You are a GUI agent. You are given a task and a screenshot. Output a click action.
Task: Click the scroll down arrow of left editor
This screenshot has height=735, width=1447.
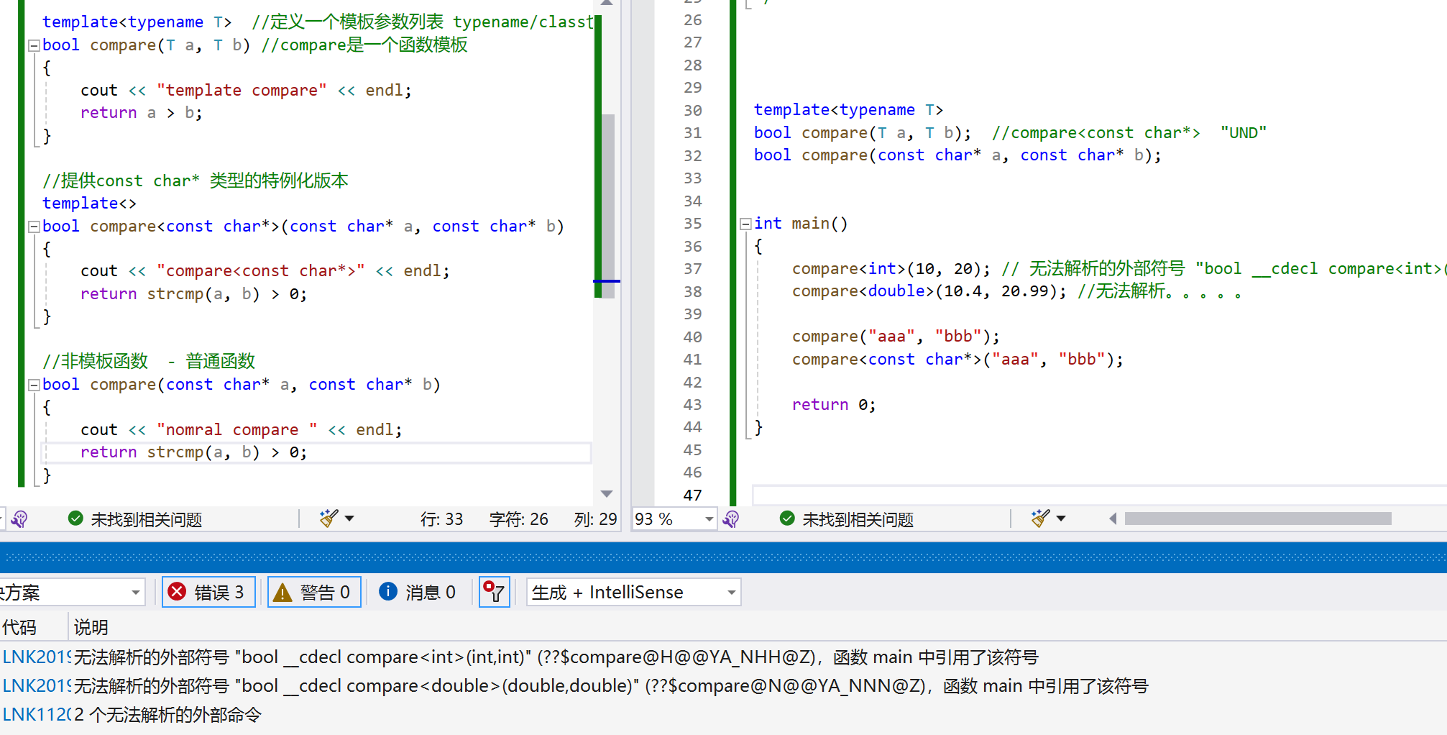[x=607, y=494]
